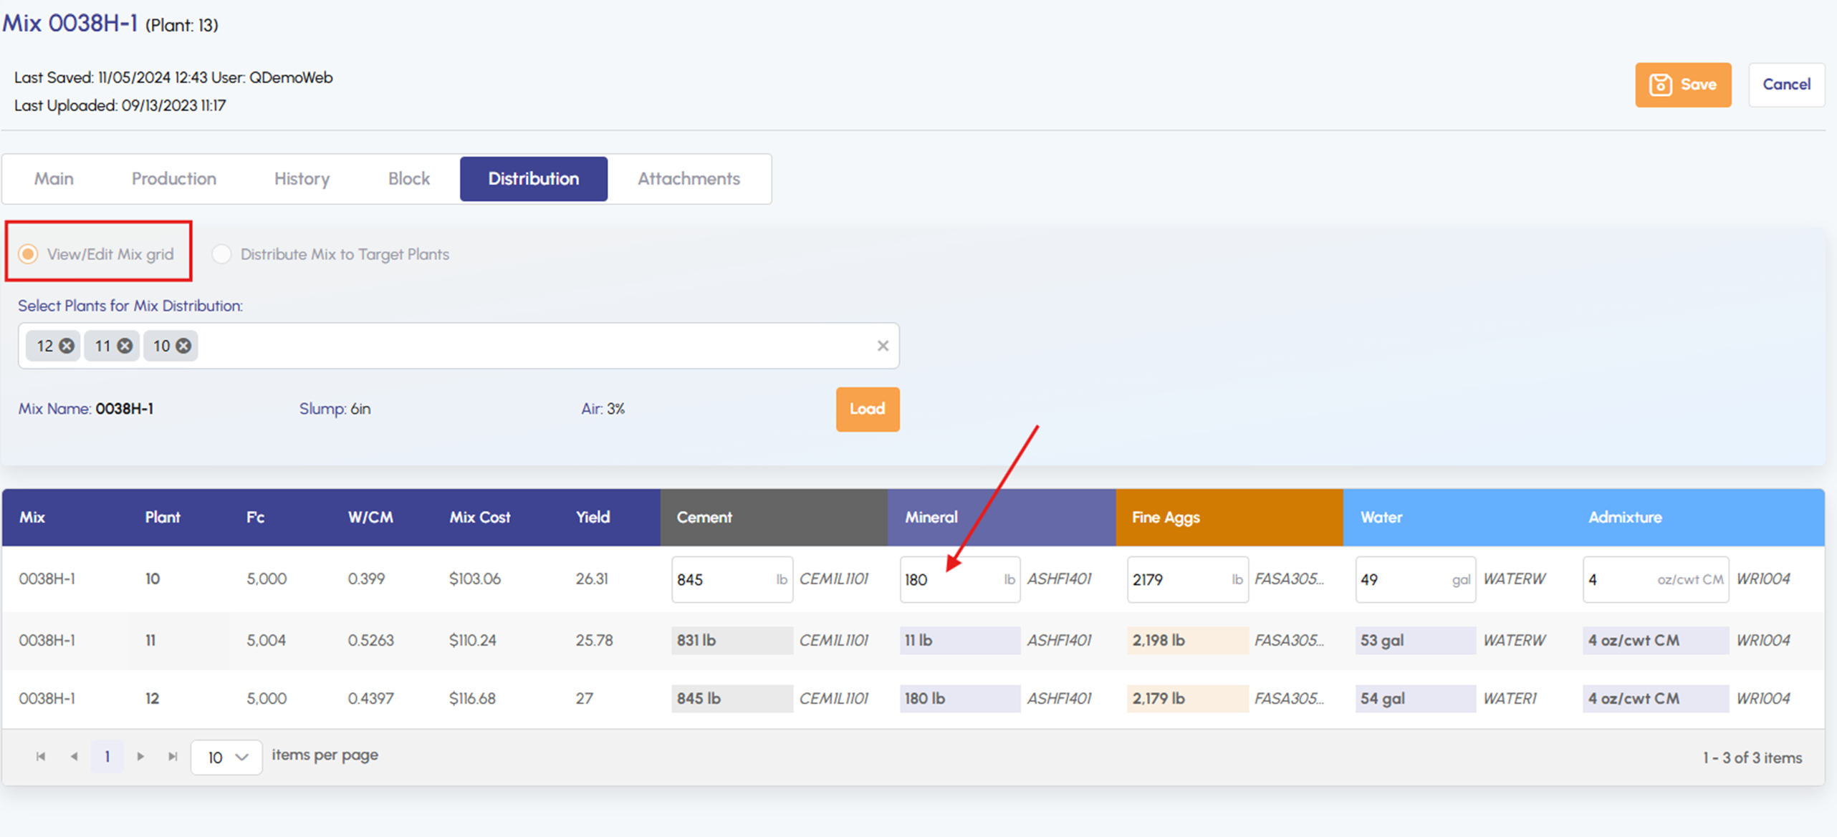Switch to the Production tab
The width and height of the screenshot is (1837, 837).
coord(173,178)
